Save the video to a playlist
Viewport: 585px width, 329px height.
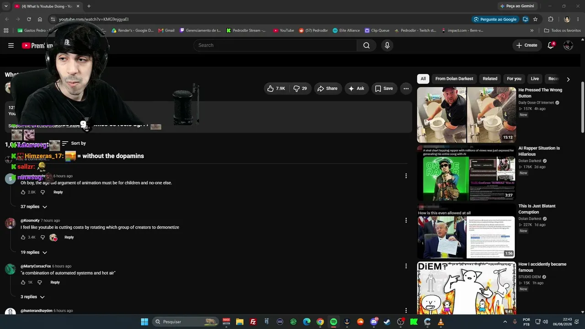(x=384, y=89)
